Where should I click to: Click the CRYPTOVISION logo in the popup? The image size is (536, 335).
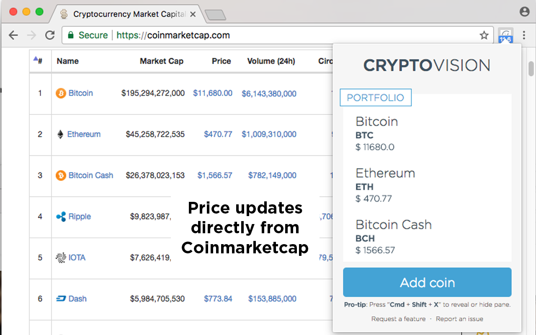pos(427,65)
